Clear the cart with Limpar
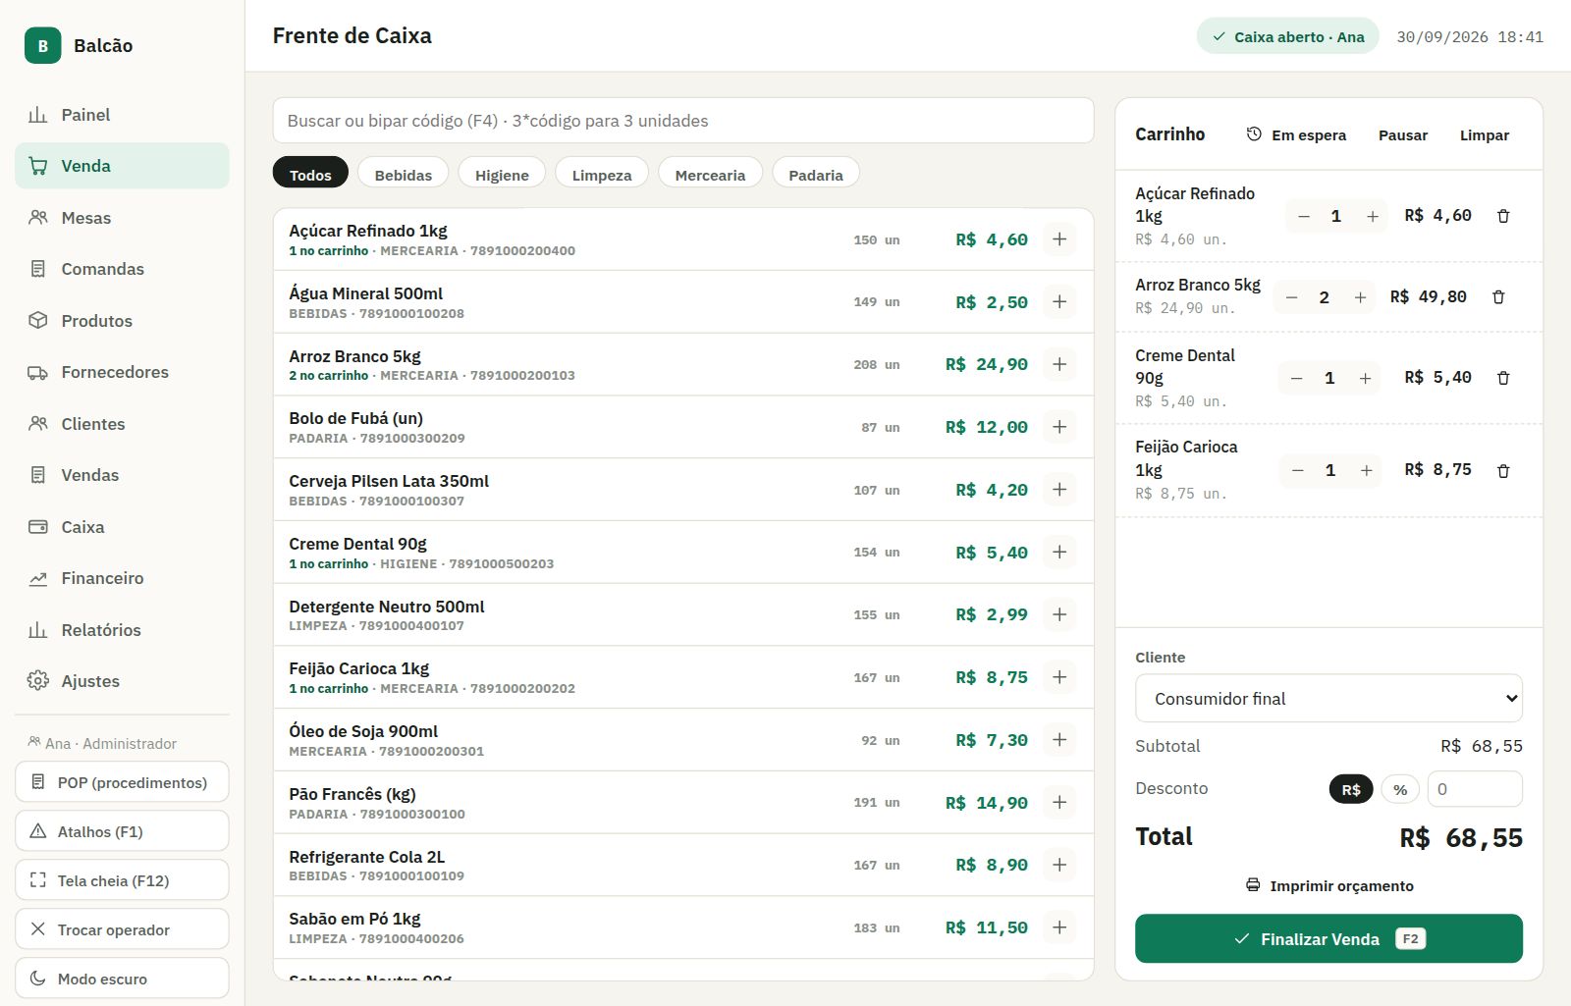 point(1484,134)
